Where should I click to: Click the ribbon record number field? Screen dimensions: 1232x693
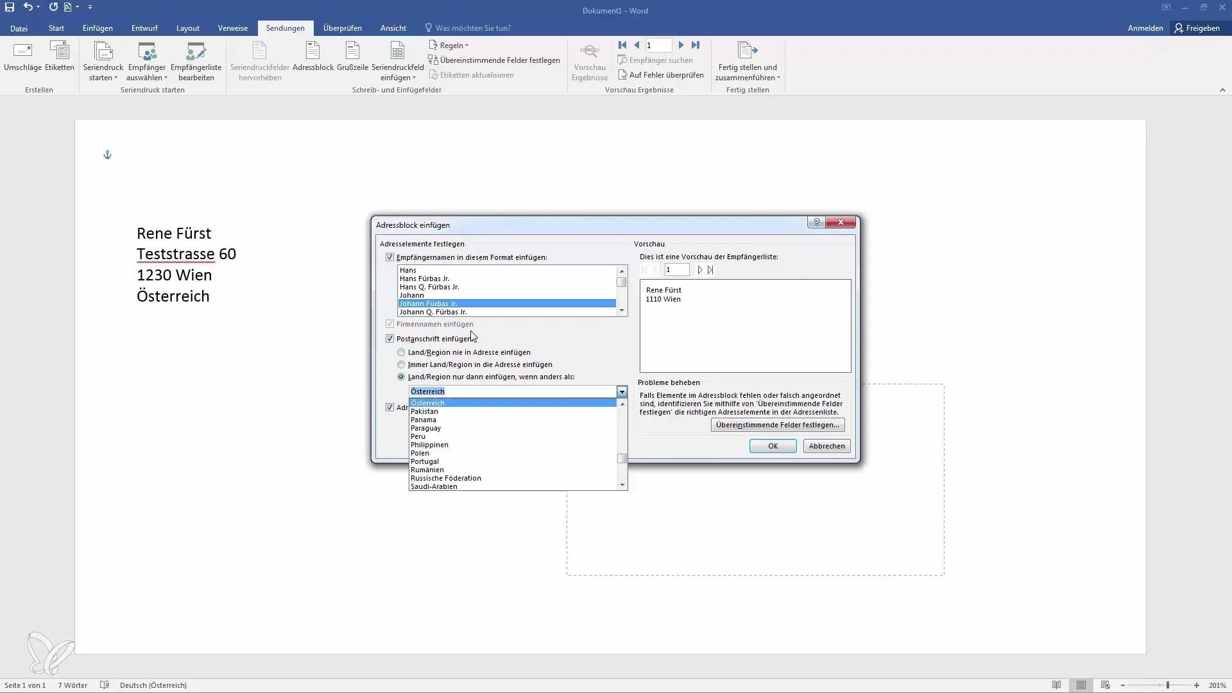658,45
